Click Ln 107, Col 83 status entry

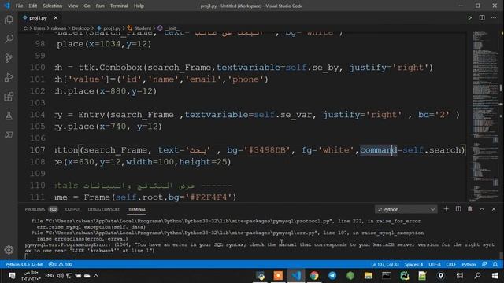point(385,264)
